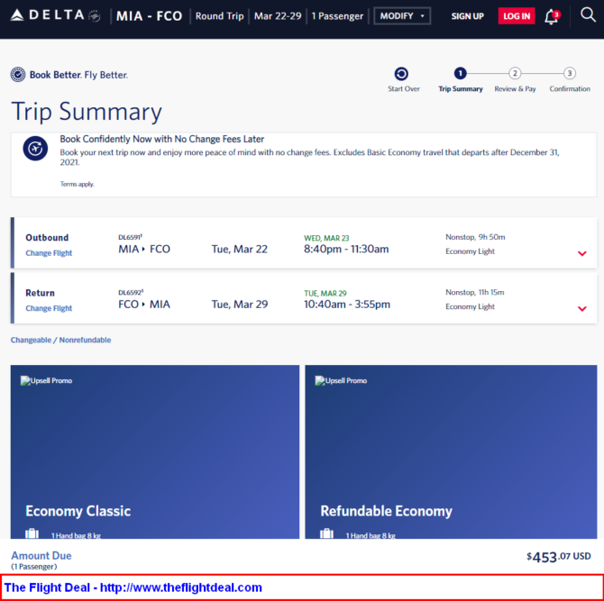Image resolution: width=604 pixels, height=601 pixels.
Task: Click Change Flight under Outbound
Action: tap(49, 253)
